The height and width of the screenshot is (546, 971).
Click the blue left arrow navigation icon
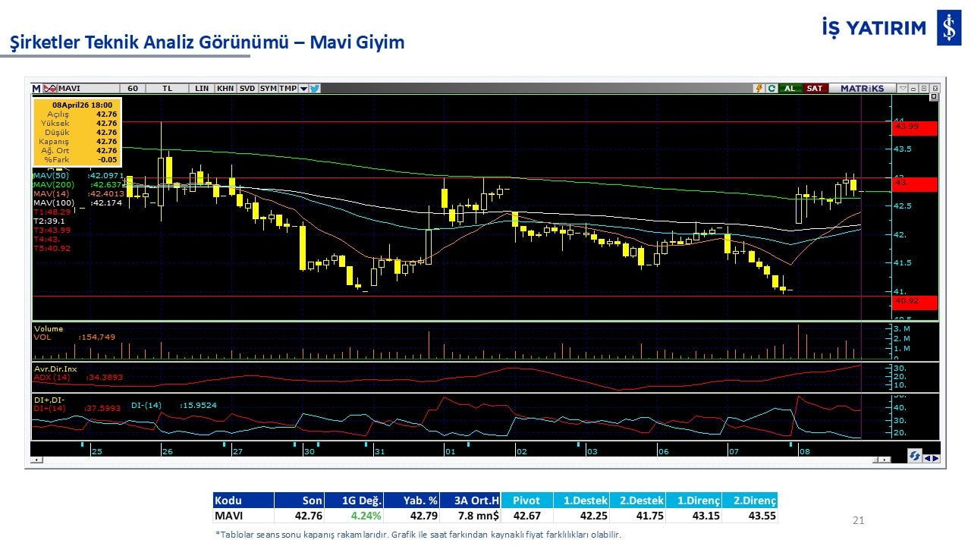point(927,458)
